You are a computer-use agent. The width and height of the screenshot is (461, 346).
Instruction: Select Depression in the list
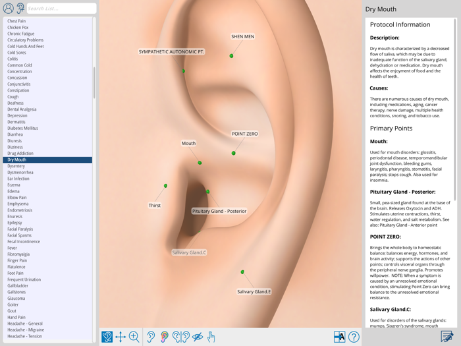click(47, 115)
